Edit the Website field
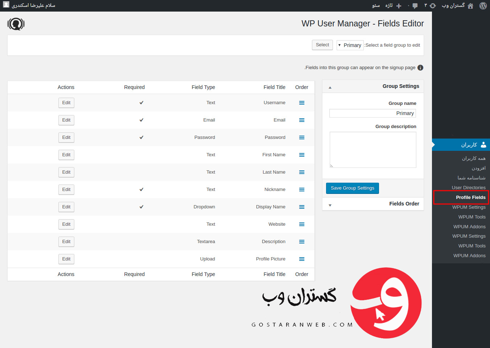Image resolution: width=490 pixels, height=348 pixels. [66, 224]
